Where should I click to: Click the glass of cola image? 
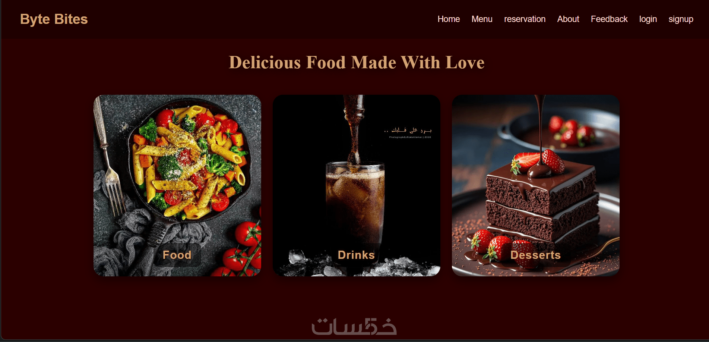[357, 185]
